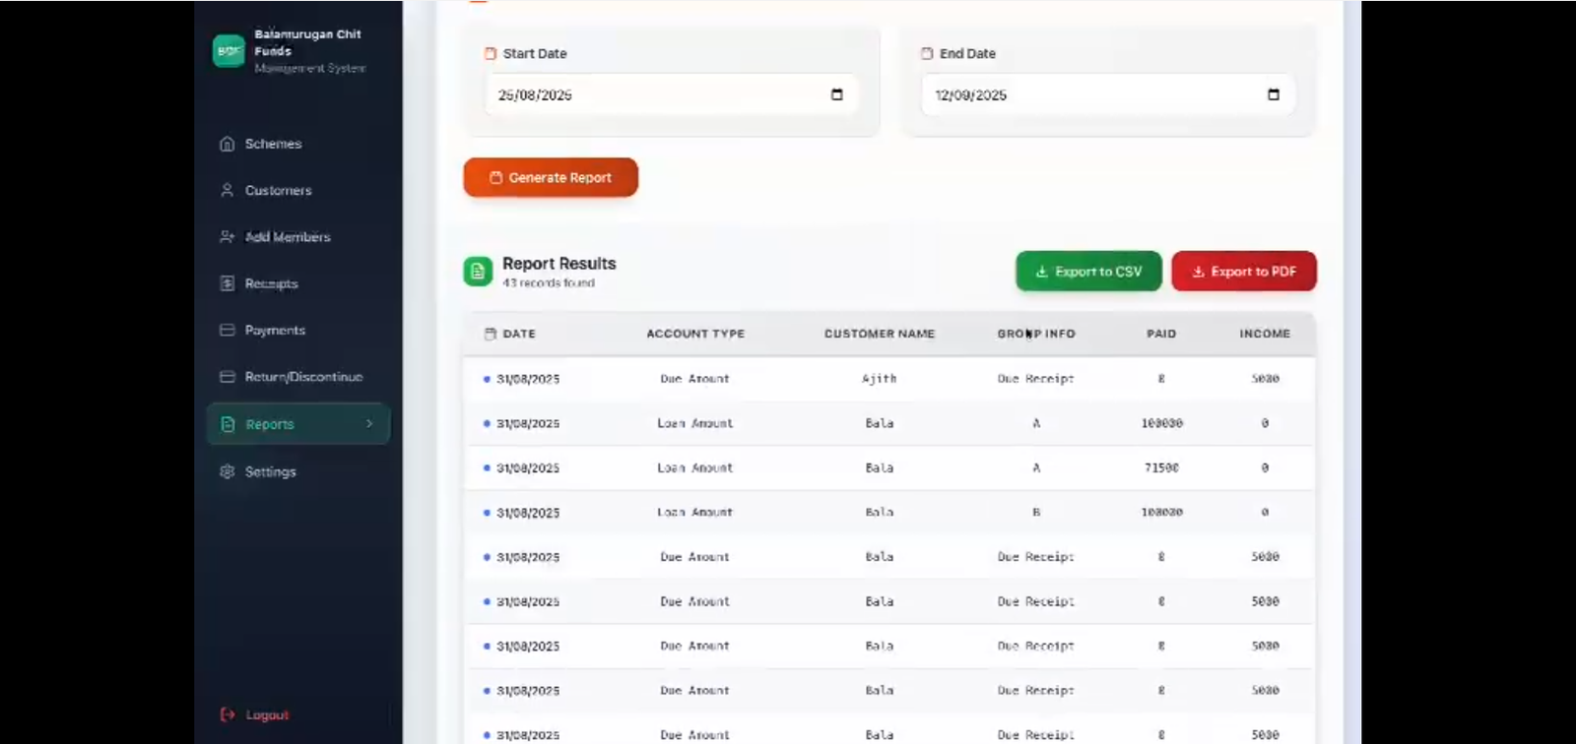Expand the Reports menu chevron
This screenshot has width=1576, height=744.
[x=369, y=423]
